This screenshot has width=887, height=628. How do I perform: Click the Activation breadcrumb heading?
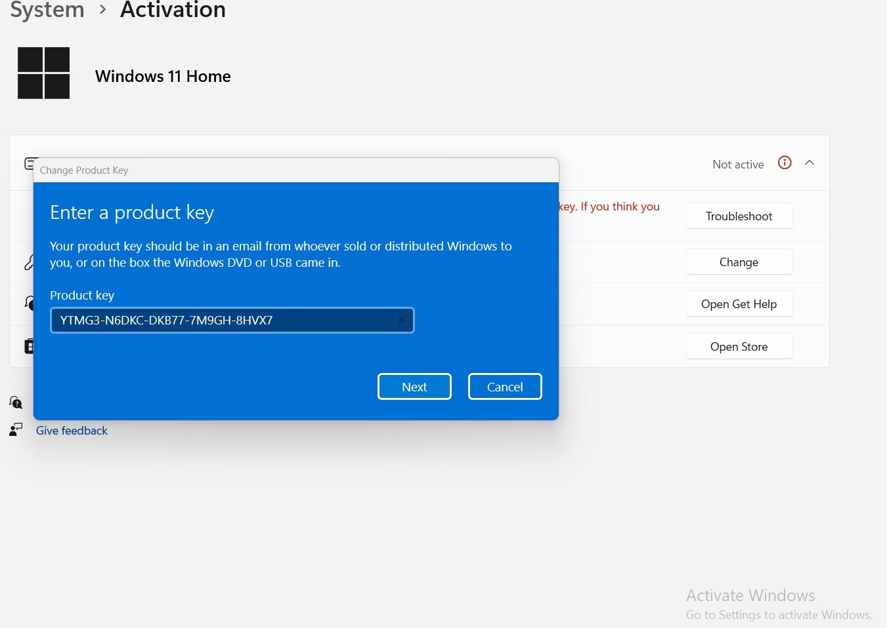[x=173, y=10]
